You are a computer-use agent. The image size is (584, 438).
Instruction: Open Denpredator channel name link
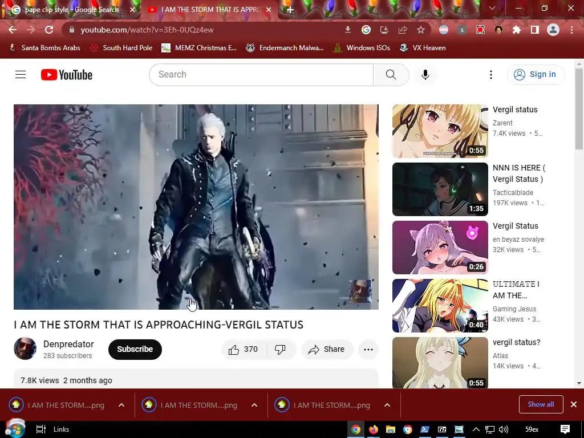point(68,344)
